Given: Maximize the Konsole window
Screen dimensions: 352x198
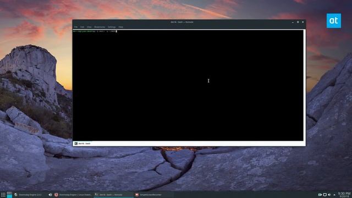Looking at the screenshot, I should pyautogui.click(x=298, y=22).
